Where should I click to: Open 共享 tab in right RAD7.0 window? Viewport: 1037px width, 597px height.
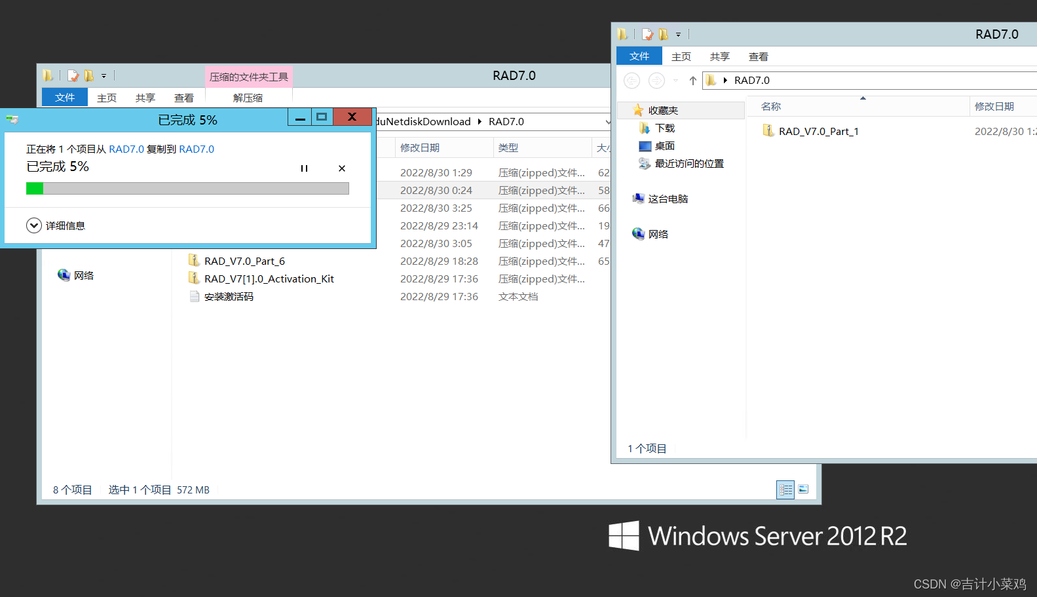720,56
